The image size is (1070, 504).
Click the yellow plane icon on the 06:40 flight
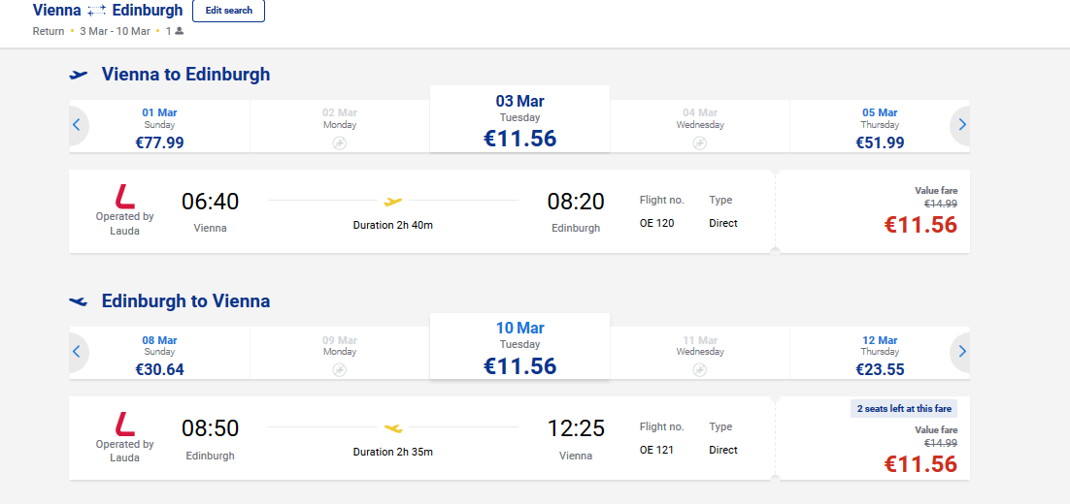393,202
